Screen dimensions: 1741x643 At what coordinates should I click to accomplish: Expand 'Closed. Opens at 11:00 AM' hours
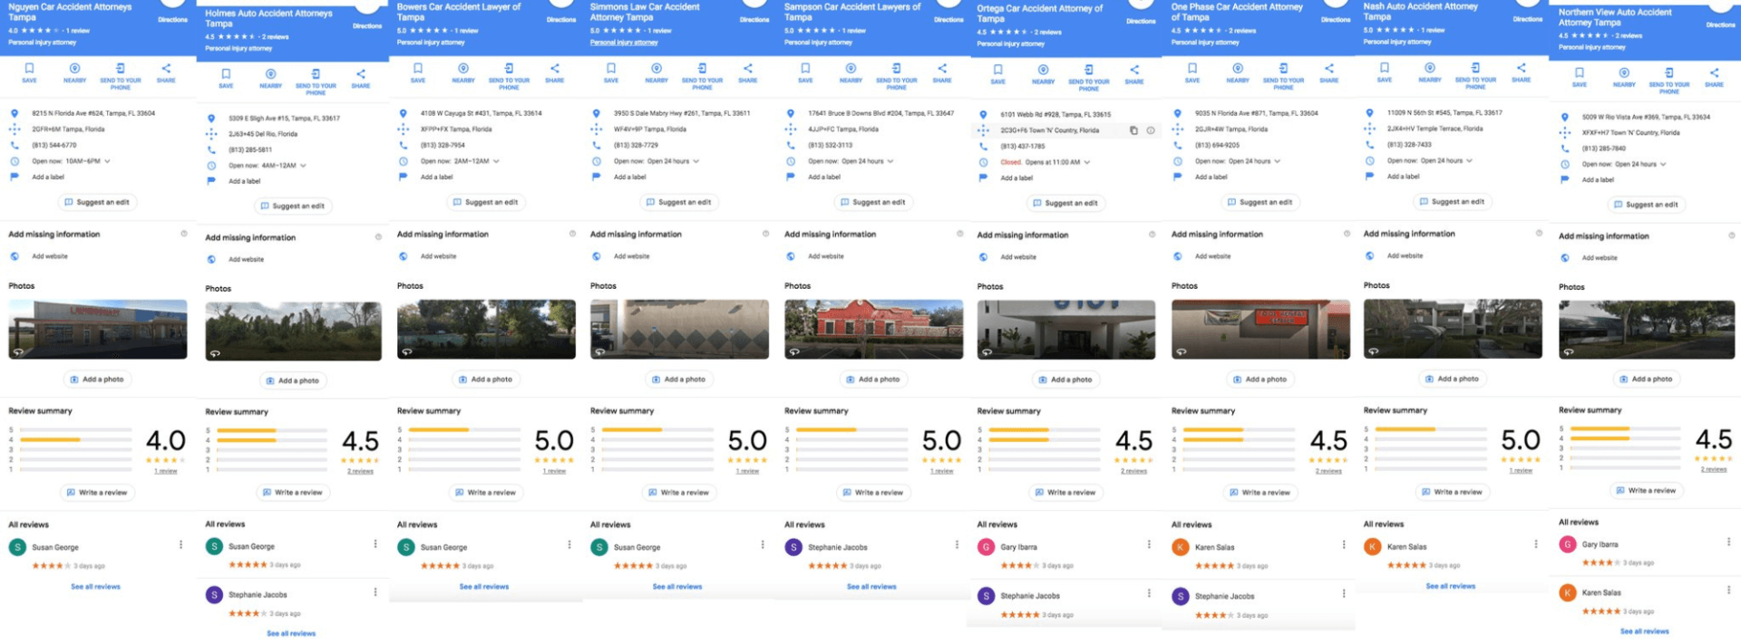pos(1086,162)
